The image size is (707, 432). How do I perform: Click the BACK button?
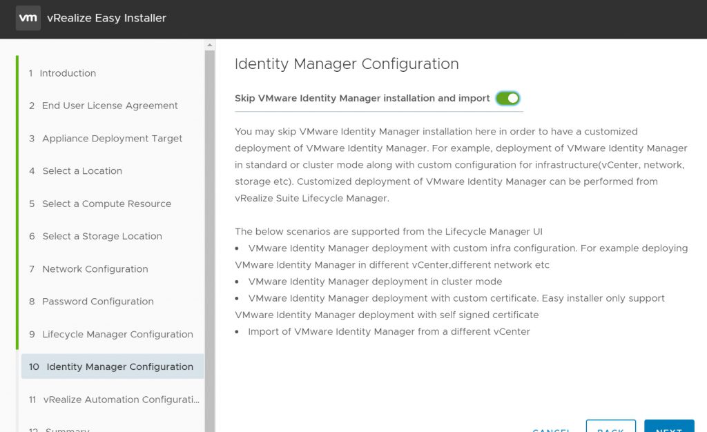pos(611,426)
